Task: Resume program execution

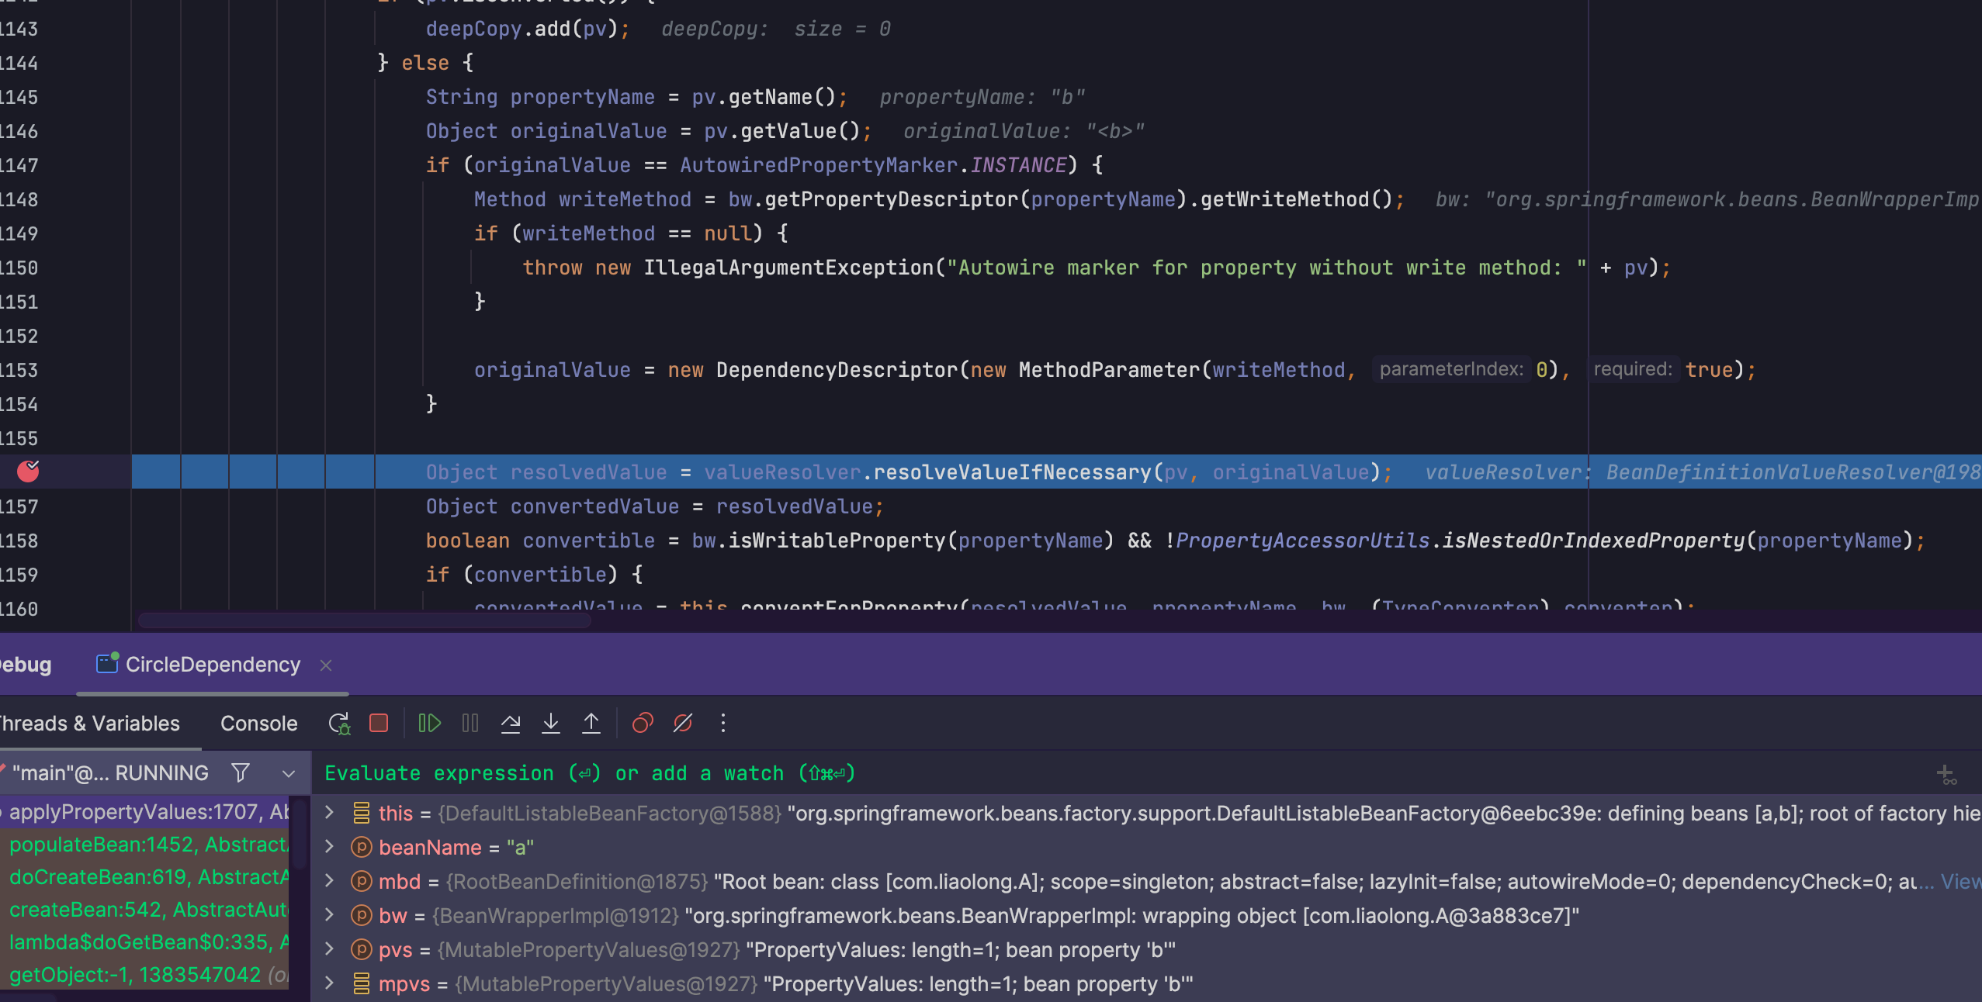Action: 429,724
